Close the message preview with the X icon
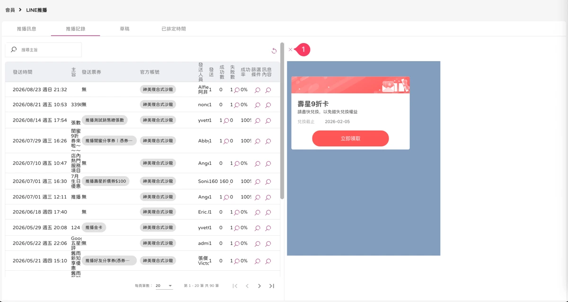 290,50
